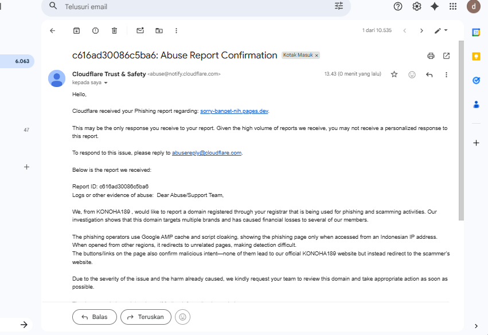Click the sidebar label count 47
This screenshot has height=335, width=488.
click(x=26, y=130)
